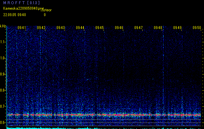The width and height of the screenshot is (204, 129).
Task: Click the 09:44 time marker
Action: [80, 28]
